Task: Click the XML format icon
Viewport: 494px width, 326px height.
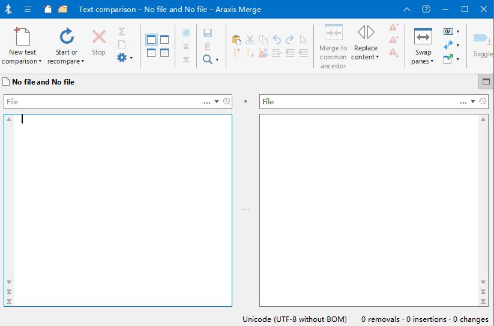Action: [448, 32]
